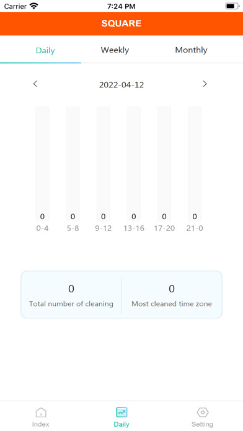
Task: Go to next date with right chevron
Action: click(205, 84)
